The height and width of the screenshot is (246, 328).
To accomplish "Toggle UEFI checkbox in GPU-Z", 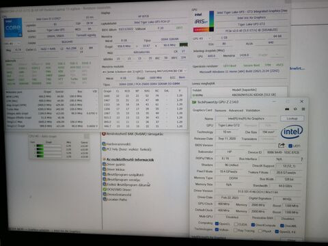I will (290, 146).
